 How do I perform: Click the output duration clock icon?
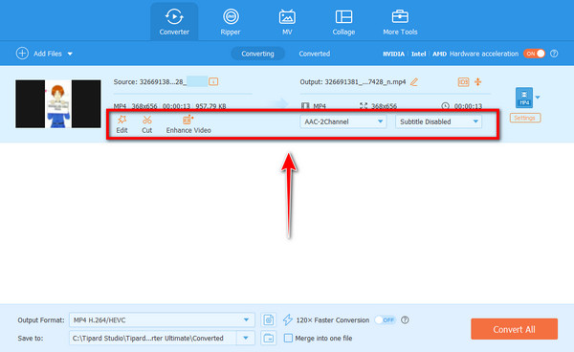pyautogui.click(x=445, y=106)
